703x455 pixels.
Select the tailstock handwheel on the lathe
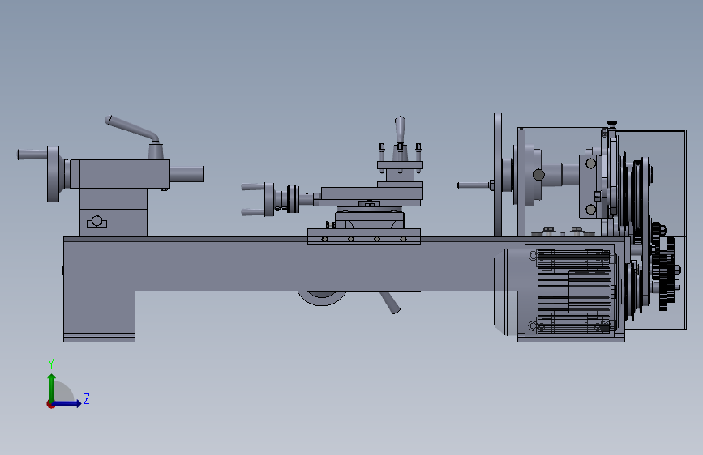click(53, 174)
